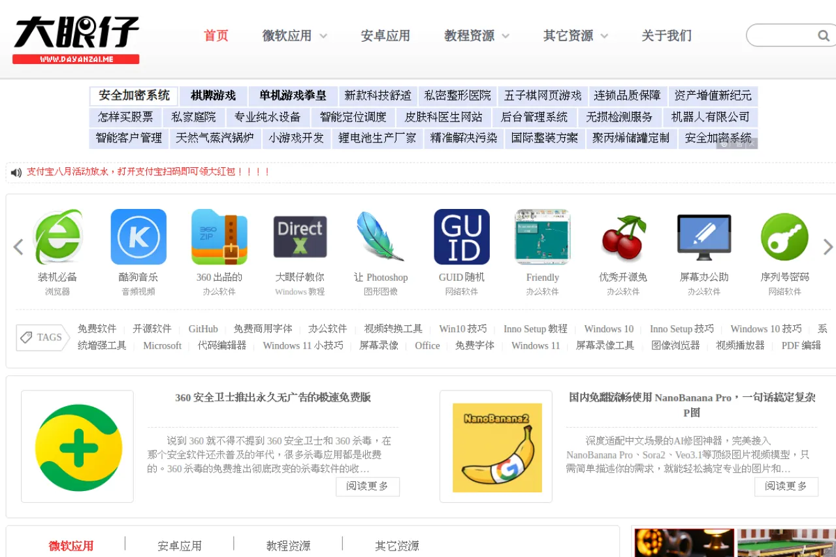Image resolution: width=836 pixels, height=557 pixels.
Task: Open the Kugou music app icon
Action: (138, 236)
